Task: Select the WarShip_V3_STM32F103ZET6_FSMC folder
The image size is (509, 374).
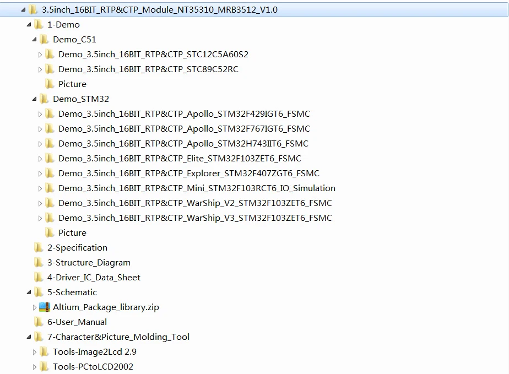Action: [195, 218]
